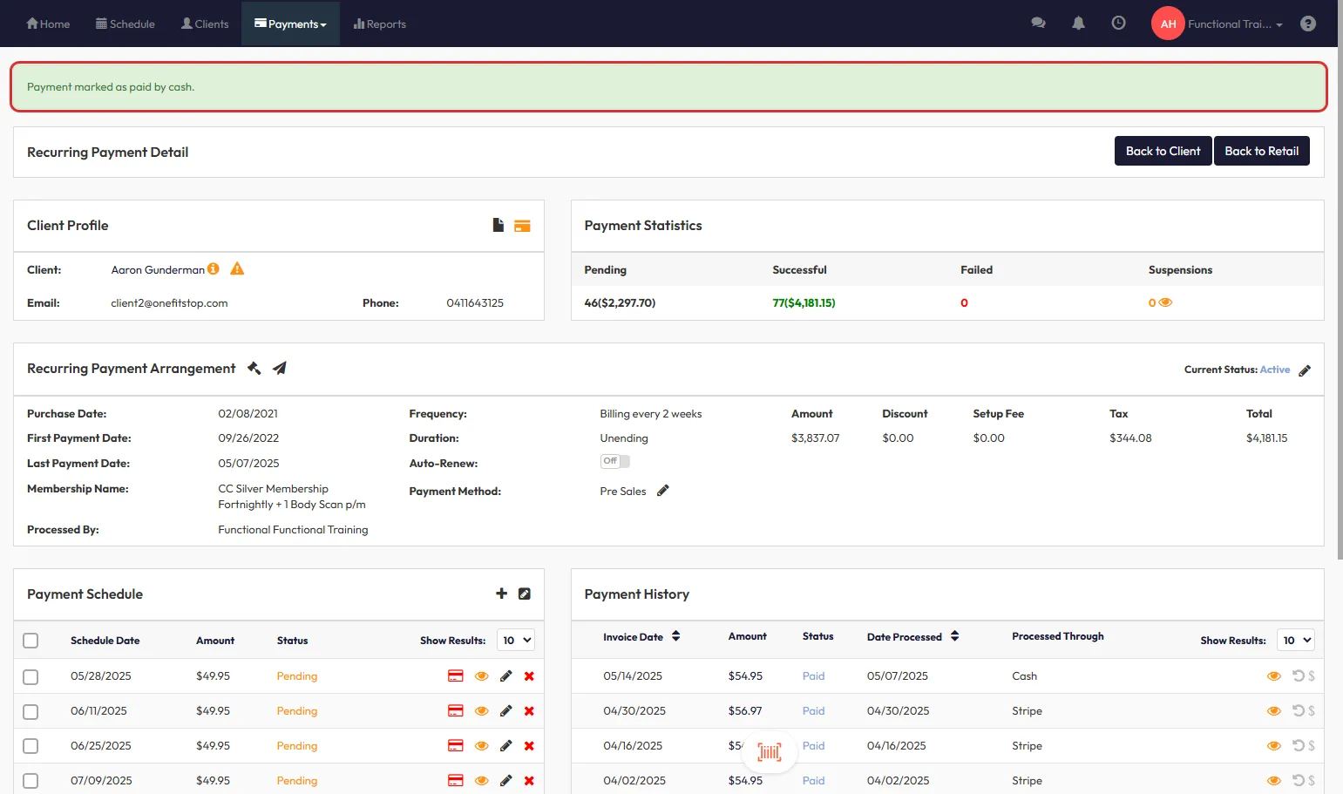Add a new payment schedule with plus icon
The width and height of the screenshot is (1343, 794).
501,594
